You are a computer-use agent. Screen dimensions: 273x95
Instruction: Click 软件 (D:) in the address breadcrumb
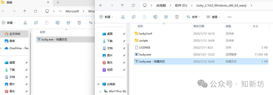click(181, 5)
